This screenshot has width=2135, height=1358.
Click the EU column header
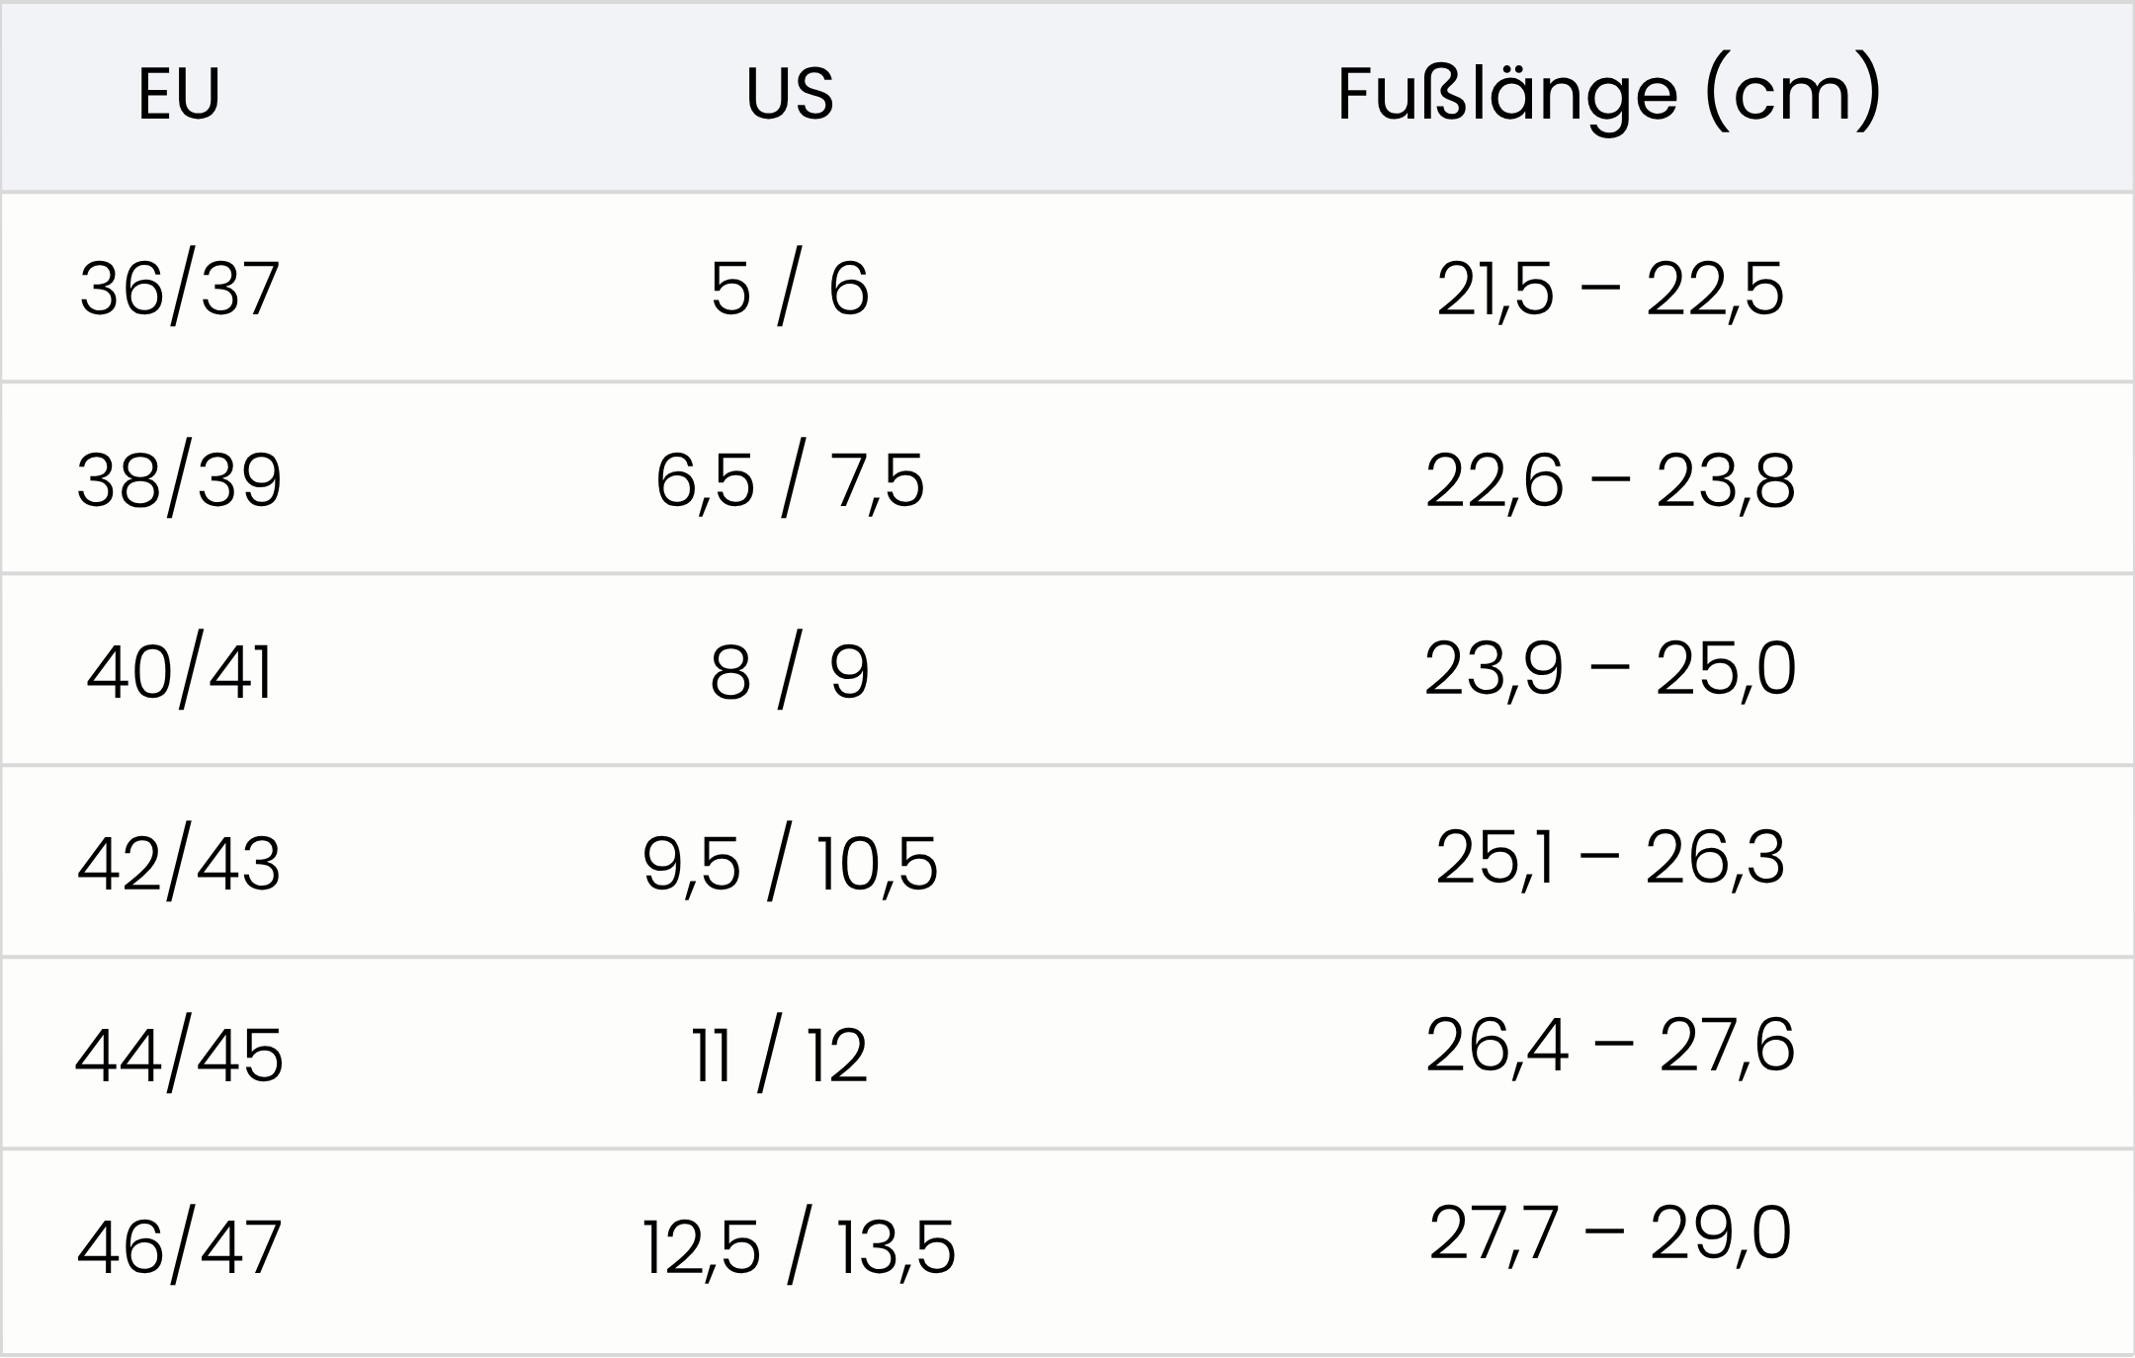179,95
